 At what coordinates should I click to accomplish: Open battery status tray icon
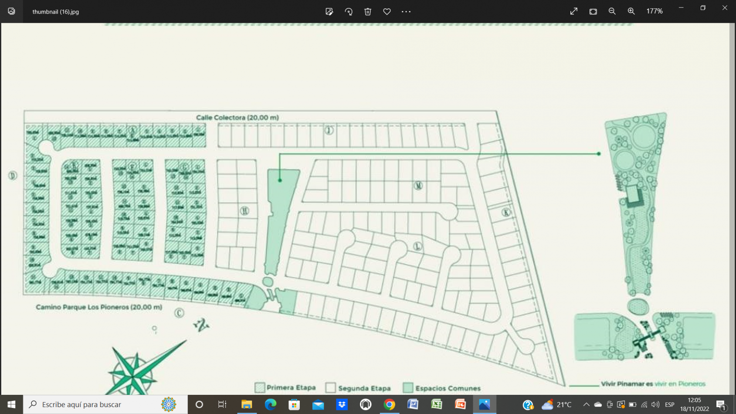tap(633, 404)
